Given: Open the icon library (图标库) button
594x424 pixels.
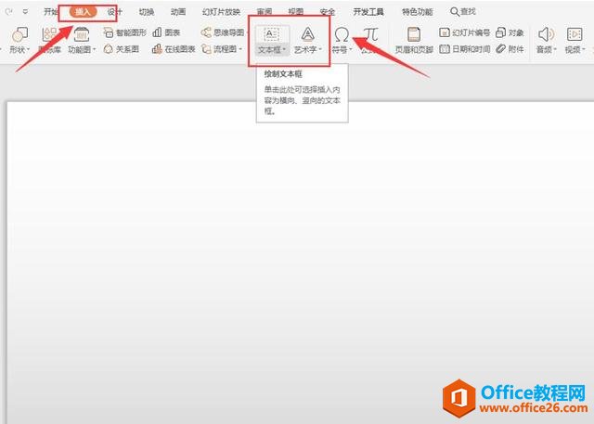Looking at the screenshot, I should [49, 40].
